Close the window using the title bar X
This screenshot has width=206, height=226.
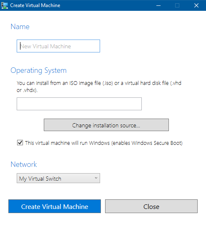[x=196, y=5]
